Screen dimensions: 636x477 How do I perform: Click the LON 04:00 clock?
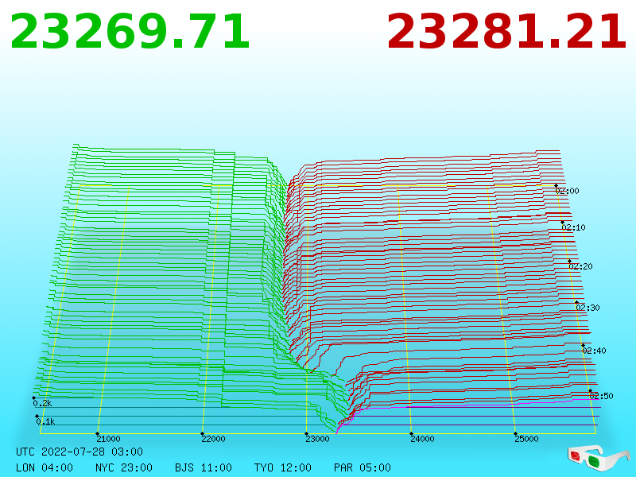45,467
